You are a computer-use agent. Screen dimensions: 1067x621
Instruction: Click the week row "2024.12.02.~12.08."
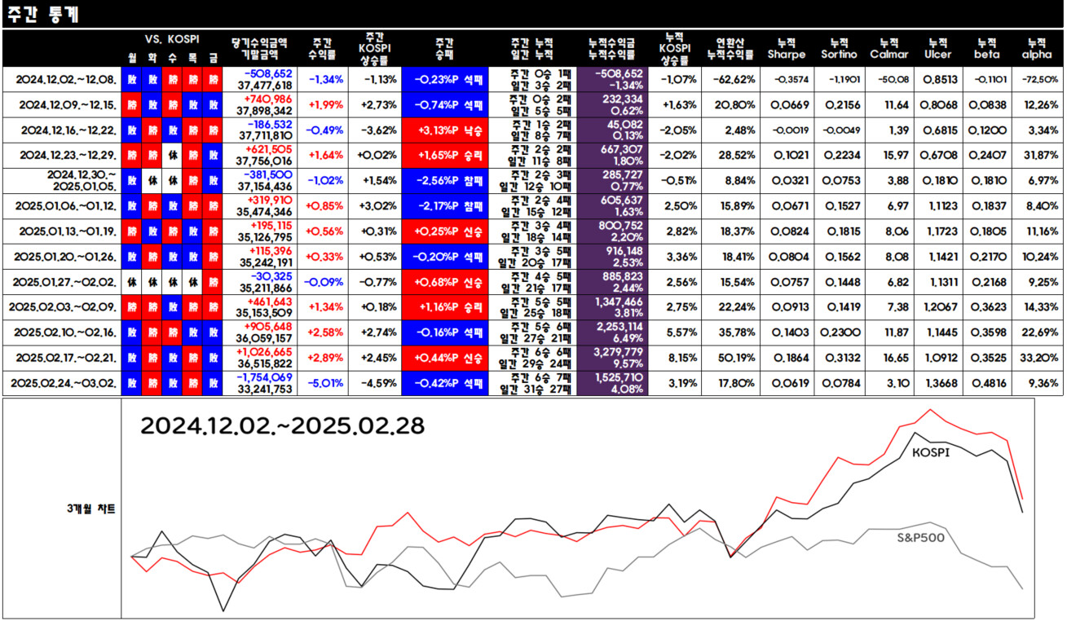point(533,80)
